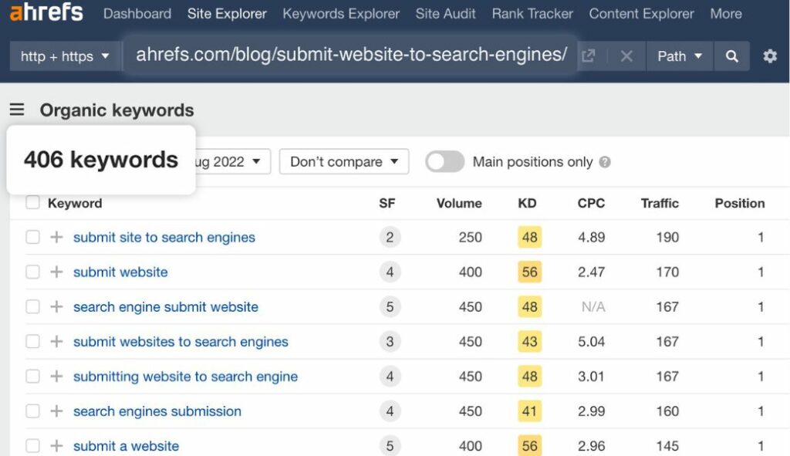Sort by the CPC column header
This screenshot has width=790, height=456.
pos(591,203)
